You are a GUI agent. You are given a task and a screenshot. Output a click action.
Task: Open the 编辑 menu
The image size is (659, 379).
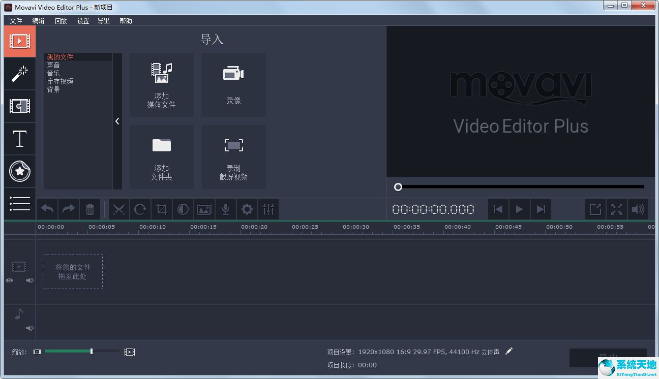39,21
